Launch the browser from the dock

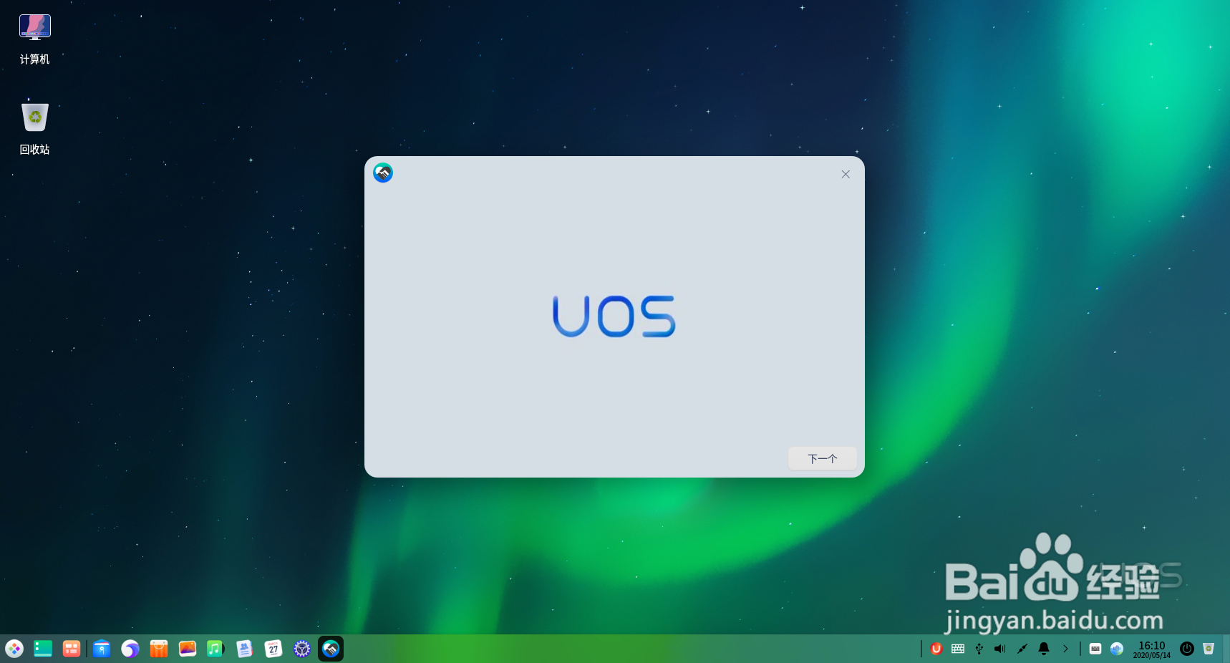pyautogui.click(x=130, y=649)
